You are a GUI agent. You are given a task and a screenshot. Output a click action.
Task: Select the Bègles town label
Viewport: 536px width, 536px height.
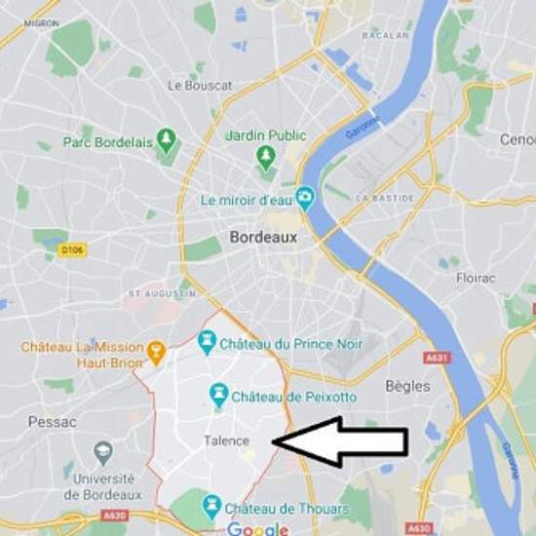[407, 387]
